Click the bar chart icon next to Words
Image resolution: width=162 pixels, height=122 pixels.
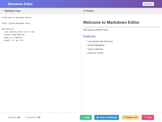coord(9,117)
